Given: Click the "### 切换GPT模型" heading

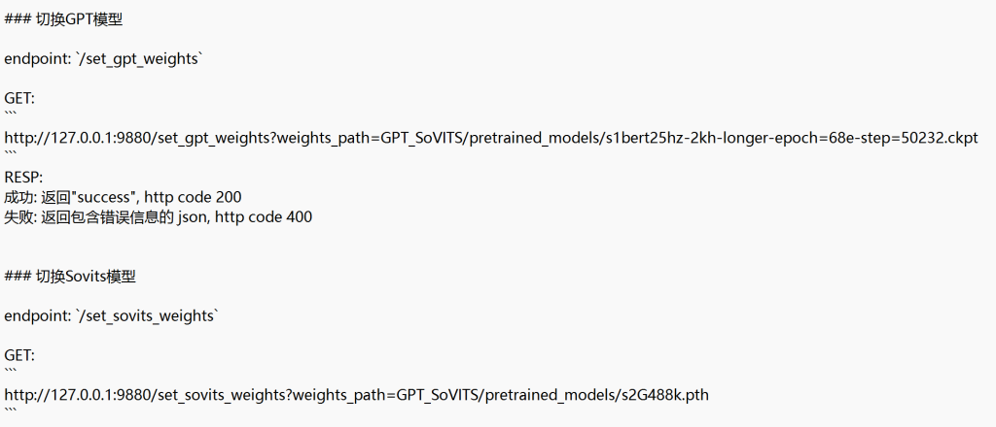Looking at the screenshot, I should click(63, 19).
